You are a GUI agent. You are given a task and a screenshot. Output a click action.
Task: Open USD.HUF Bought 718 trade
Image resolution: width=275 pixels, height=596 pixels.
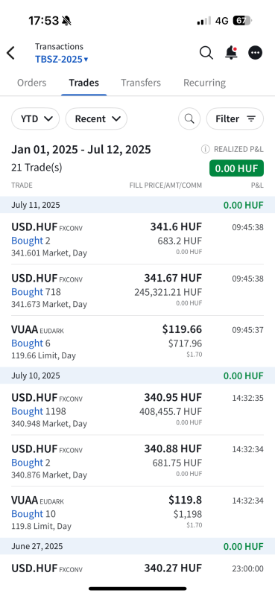pyautogui.click(x=137, y=290)
